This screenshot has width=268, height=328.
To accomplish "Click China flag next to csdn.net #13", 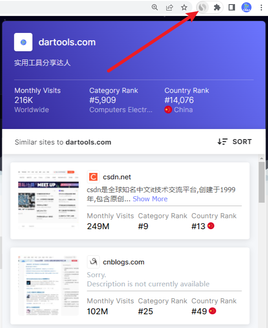I will coord(211,226).
